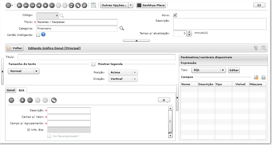Screen dimensions: 272x145
Task: Open mask format icon next to Campos
Action: click(263, 77)
